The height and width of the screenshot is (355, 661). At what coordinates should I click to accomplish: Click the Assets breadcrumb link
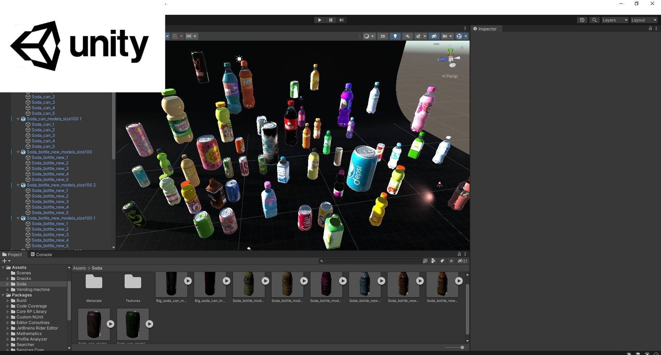click(79, 268)
